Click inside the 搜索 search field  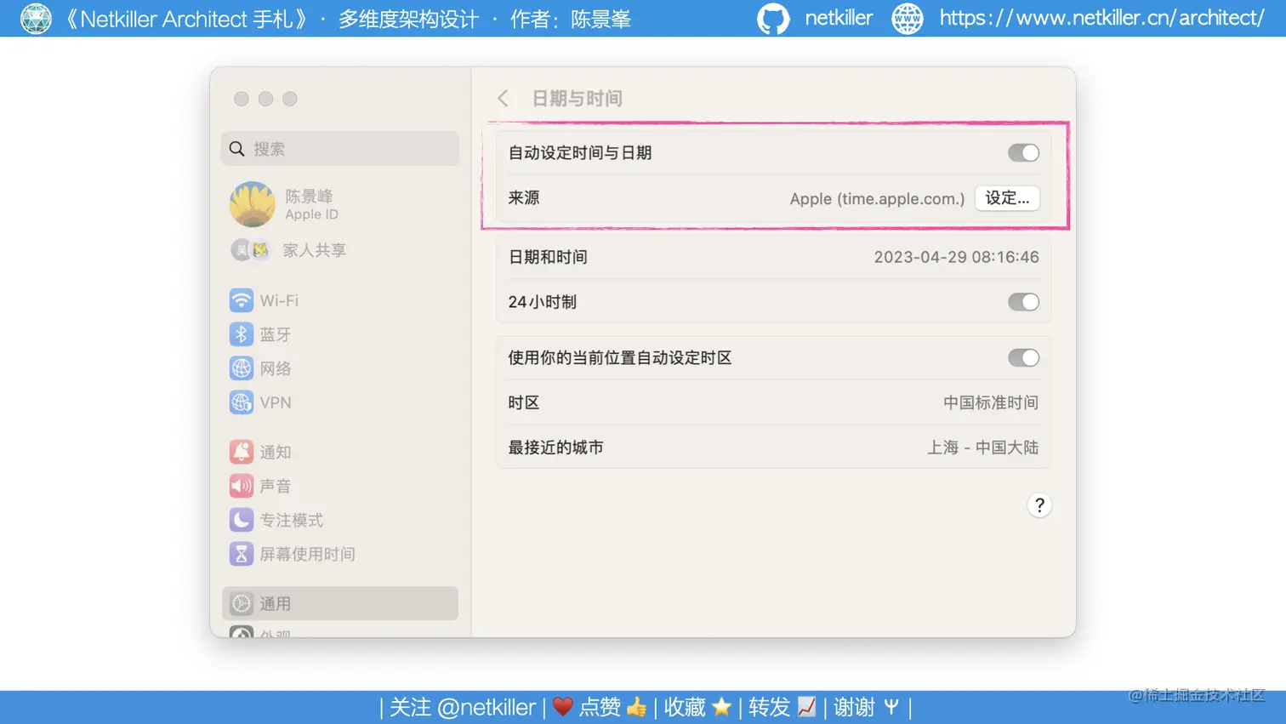(340, 149)
